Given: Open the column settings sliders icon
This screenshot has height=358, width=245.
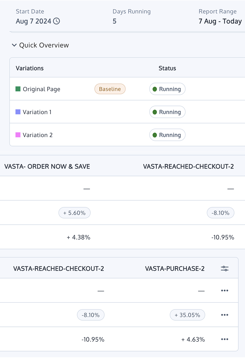Looking at the screenshot, I should click(225, 269).
